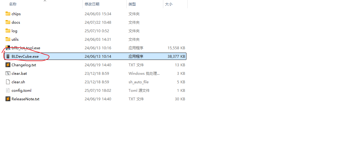Click the ReleaseNote.txt Sublime icon

(8, 99)
